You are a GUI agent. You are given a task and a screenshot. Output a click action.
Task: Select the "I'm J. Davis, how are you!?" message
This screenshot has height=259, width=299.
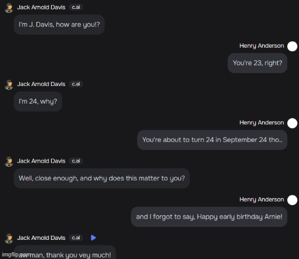click(x=59, y=25)
